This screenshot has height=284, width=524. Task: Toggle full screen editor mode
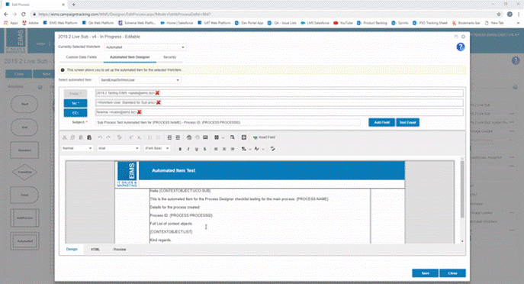[244, 137]
